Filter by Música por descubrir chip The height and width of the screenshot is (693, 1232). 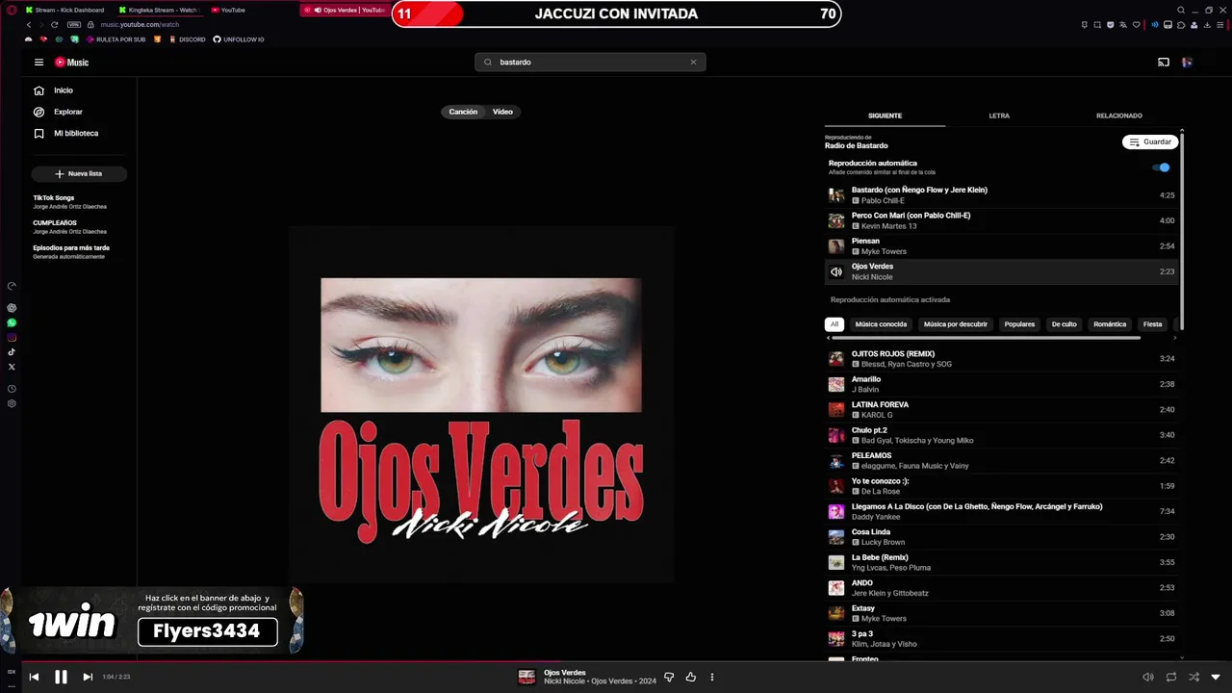(x=956, y=324)
